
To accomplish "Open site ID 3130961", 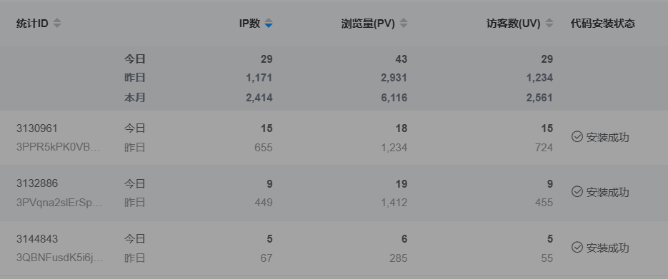I will 37,128.
